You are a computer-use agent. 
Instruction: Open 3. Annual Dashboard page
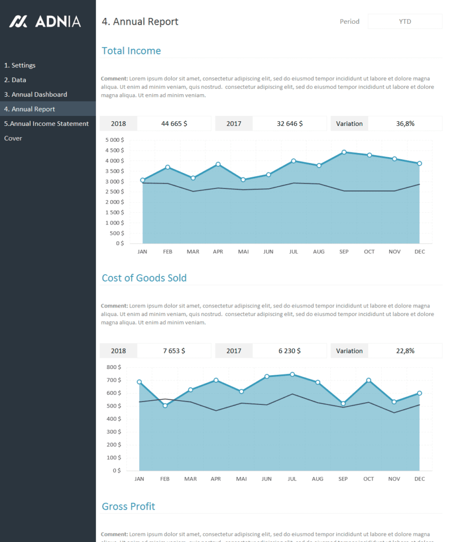click(35, 94)
